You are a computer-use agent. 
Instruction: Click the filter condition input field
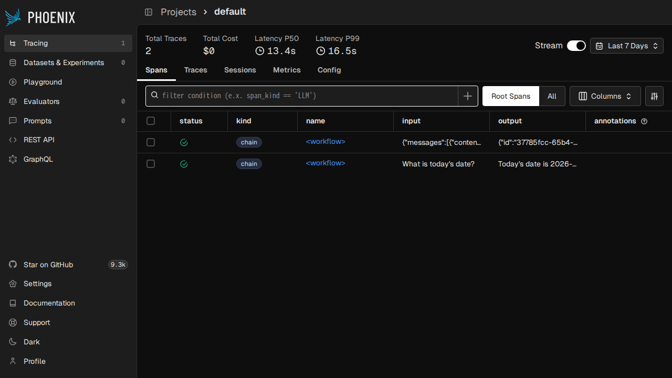point(304,96)
